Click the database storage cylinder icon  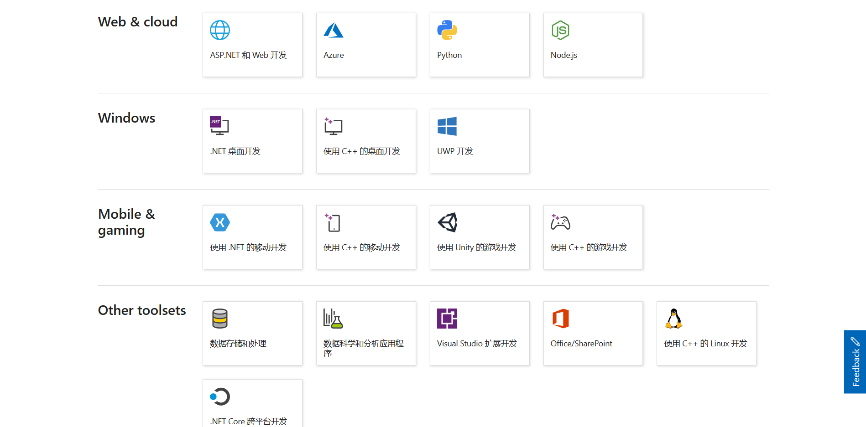[x=220, y=319]
